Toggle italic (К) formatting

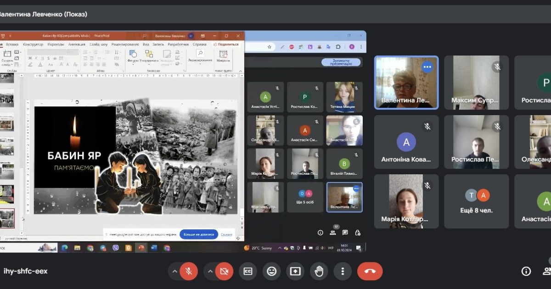click(x=35, y=59)
